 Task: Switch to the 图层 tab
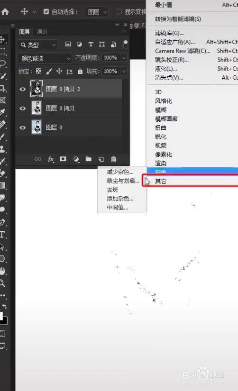click(24, 32)
